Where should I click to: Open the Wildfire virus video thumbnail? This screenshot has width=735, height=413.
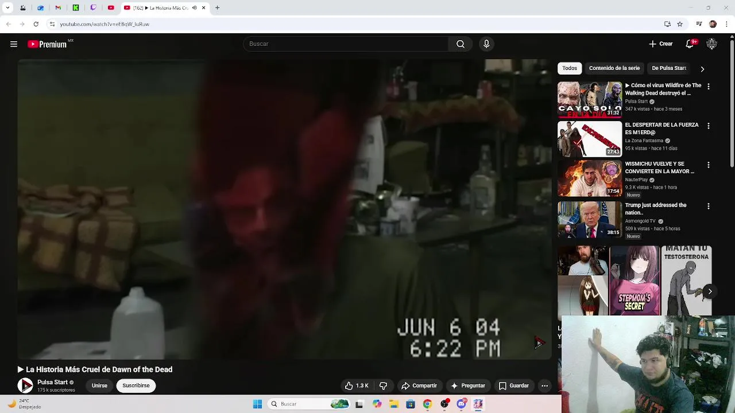click(x=590, y=99)
